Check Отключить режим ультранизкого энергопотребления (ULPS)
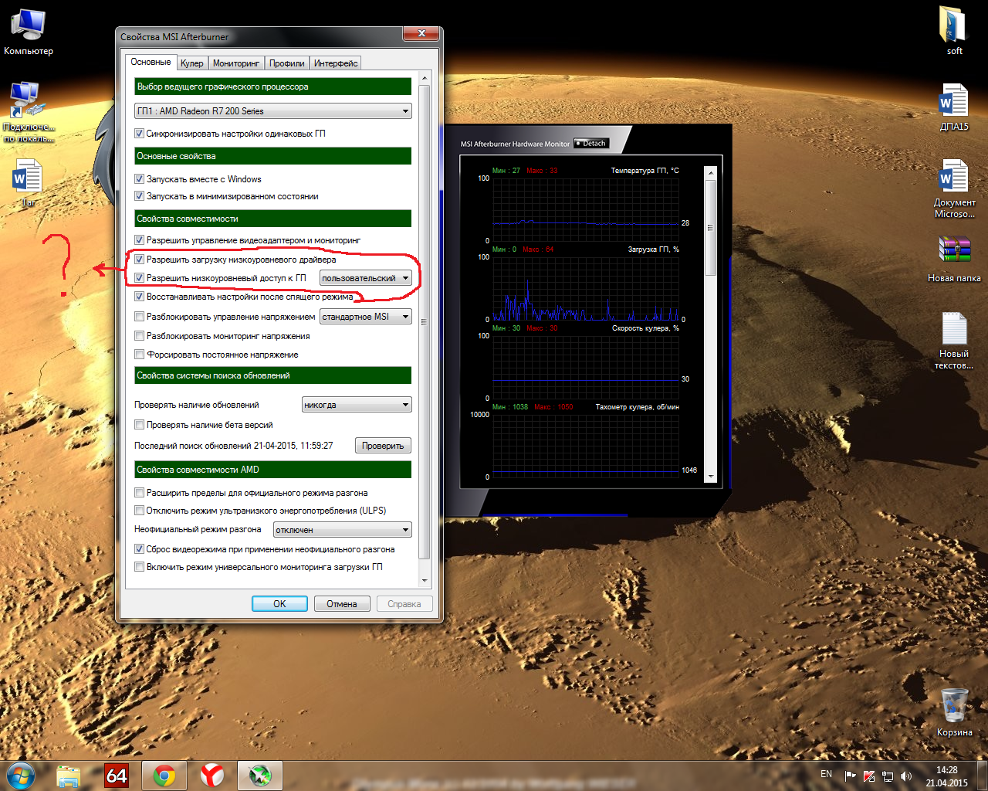 (x=140, y=511)
